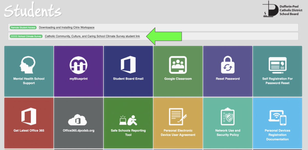This screenshot has height=150, width=308.
Task: Click the Student Board Email Office icon
Action: click(x=128, y=65)
